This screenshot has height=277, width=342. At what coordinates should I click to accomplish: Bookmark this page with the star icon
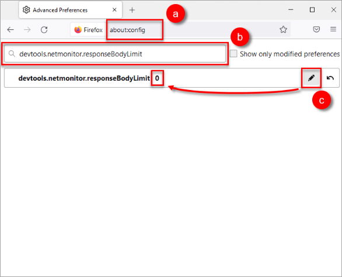tap(283, 29)
